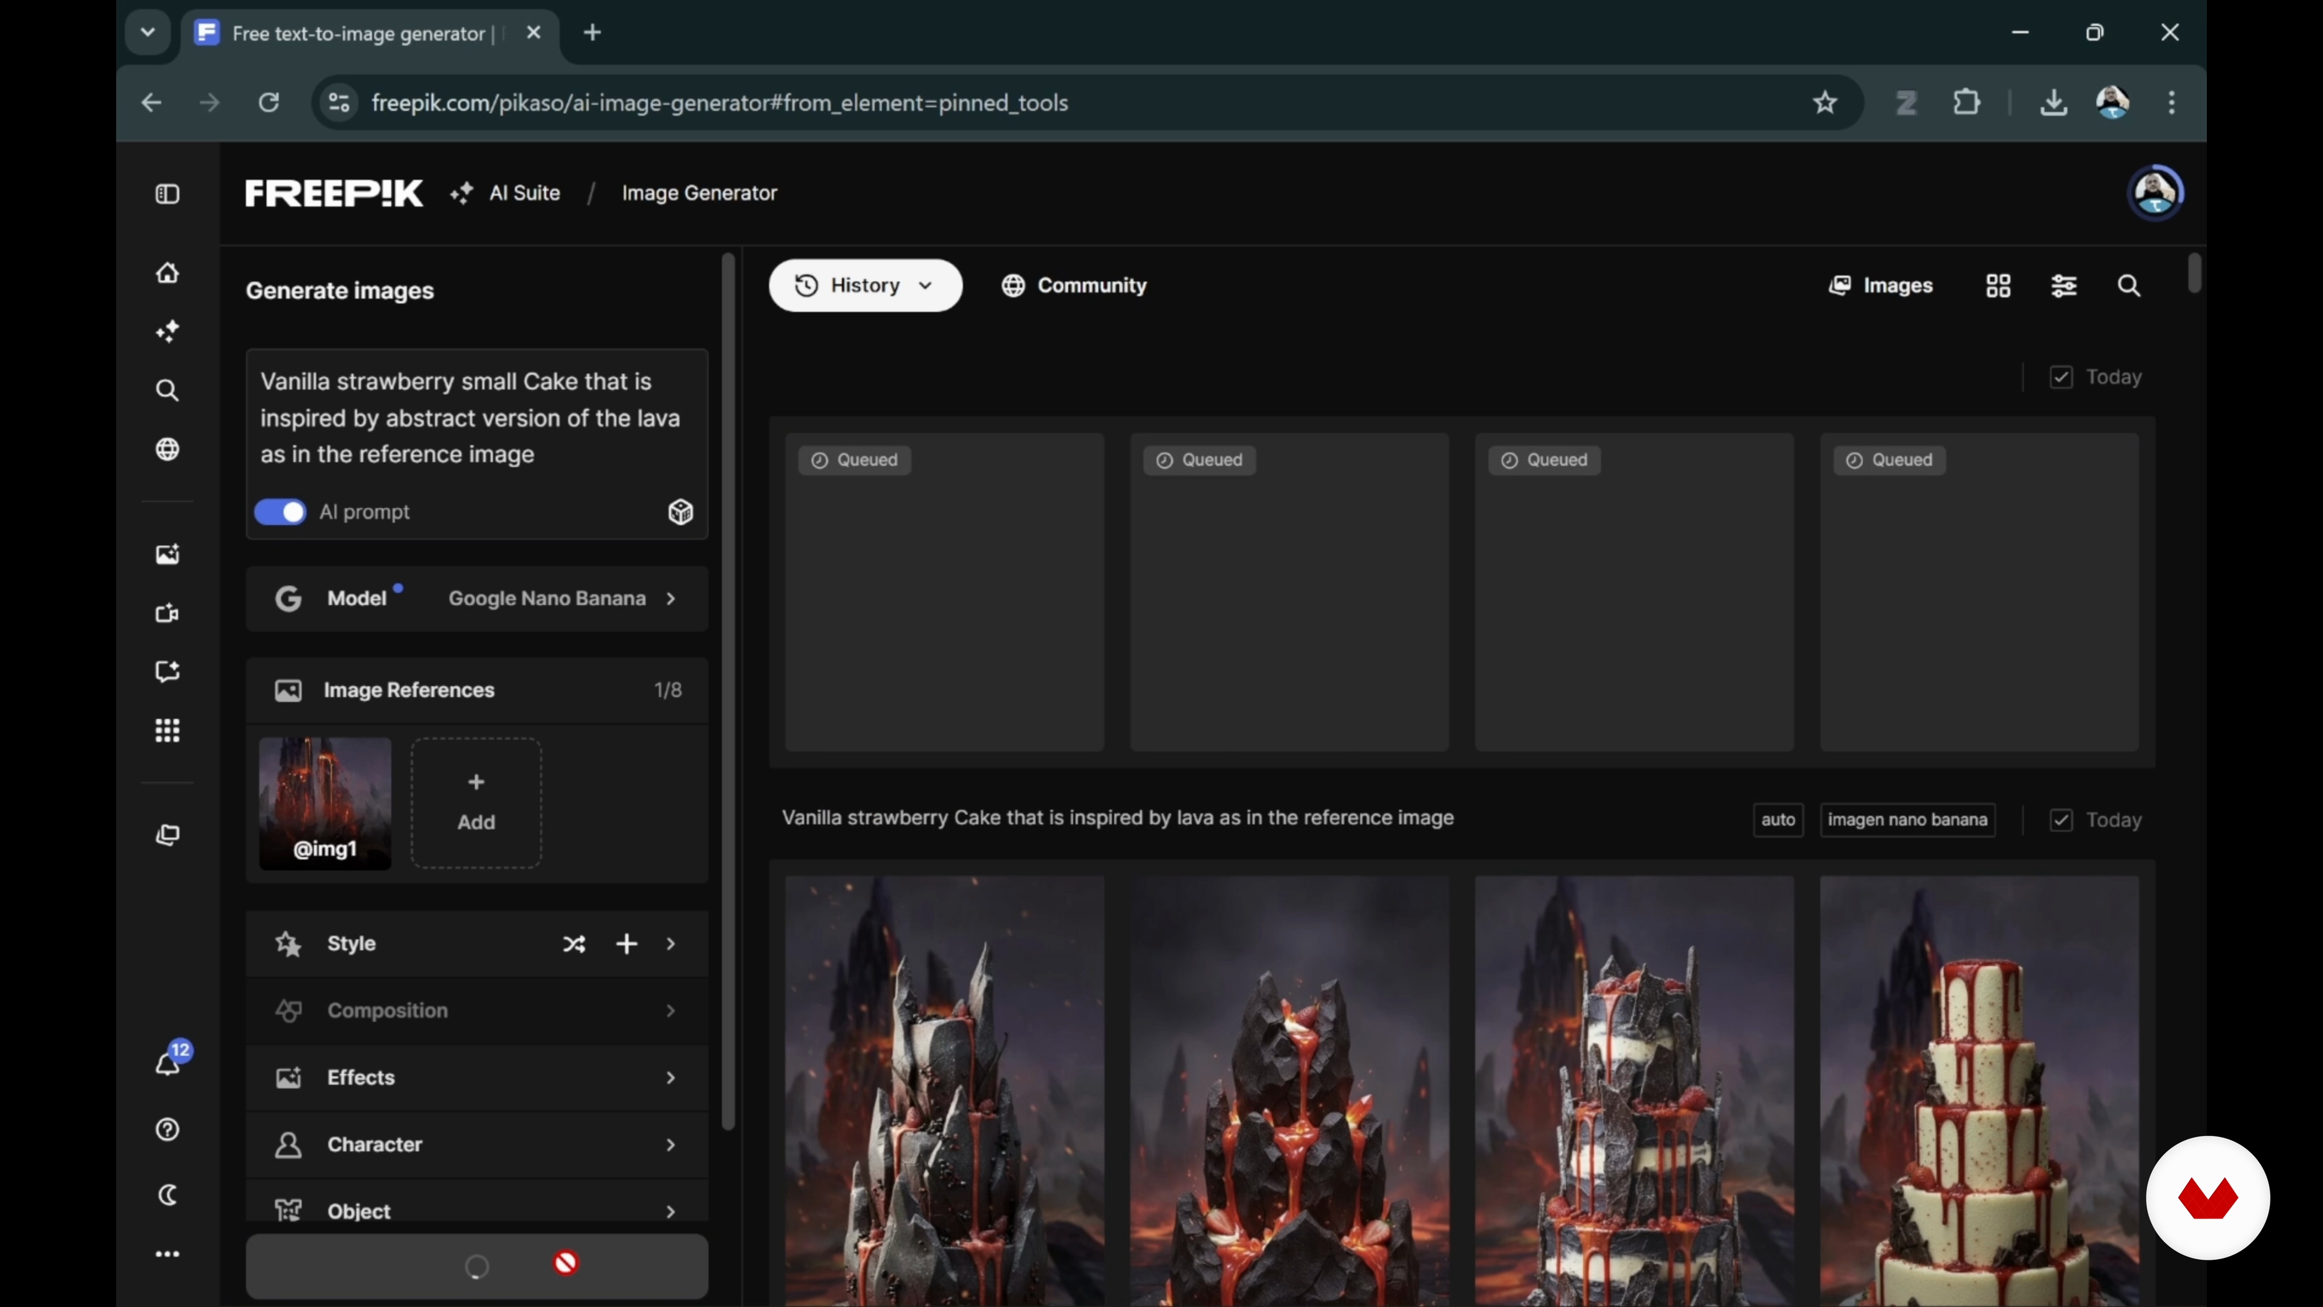
Task: Open a new browser tab
Action: point(592,33)
